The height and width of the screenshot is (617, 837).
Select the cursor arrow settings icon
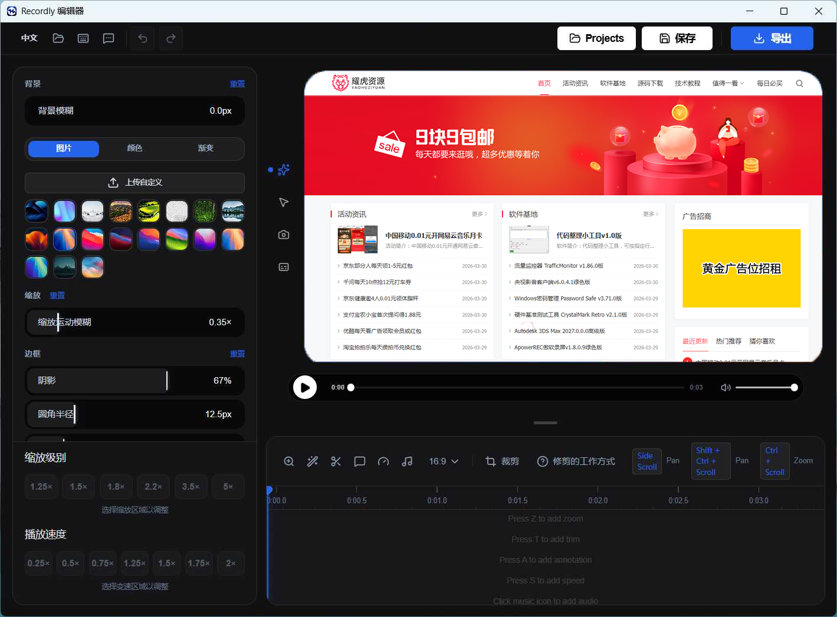pyautogui.click(x=284, y=202)
